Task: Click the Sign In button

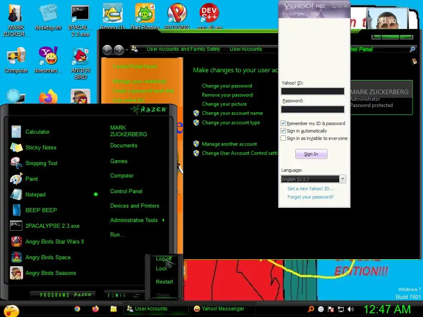Action: pyautogui.click(x=311, y=154)
